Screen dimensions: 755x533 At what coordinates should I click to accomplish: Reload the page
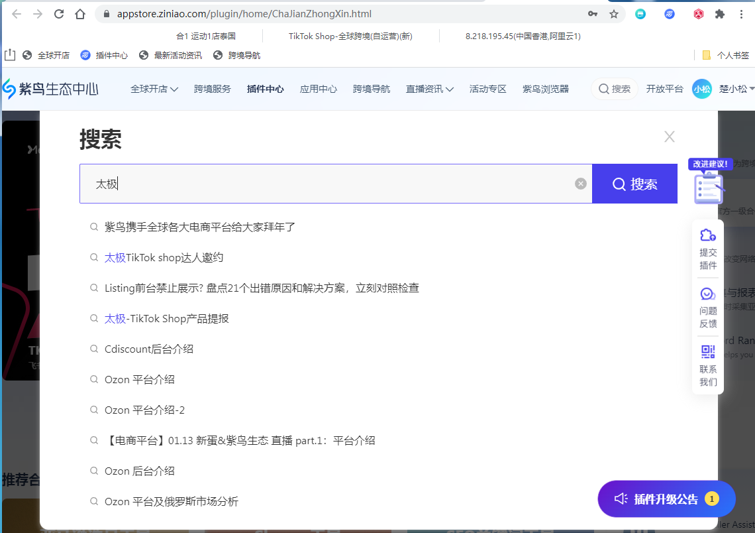[59, 14]
